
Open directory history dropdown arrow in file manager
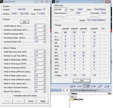(67, 90)
